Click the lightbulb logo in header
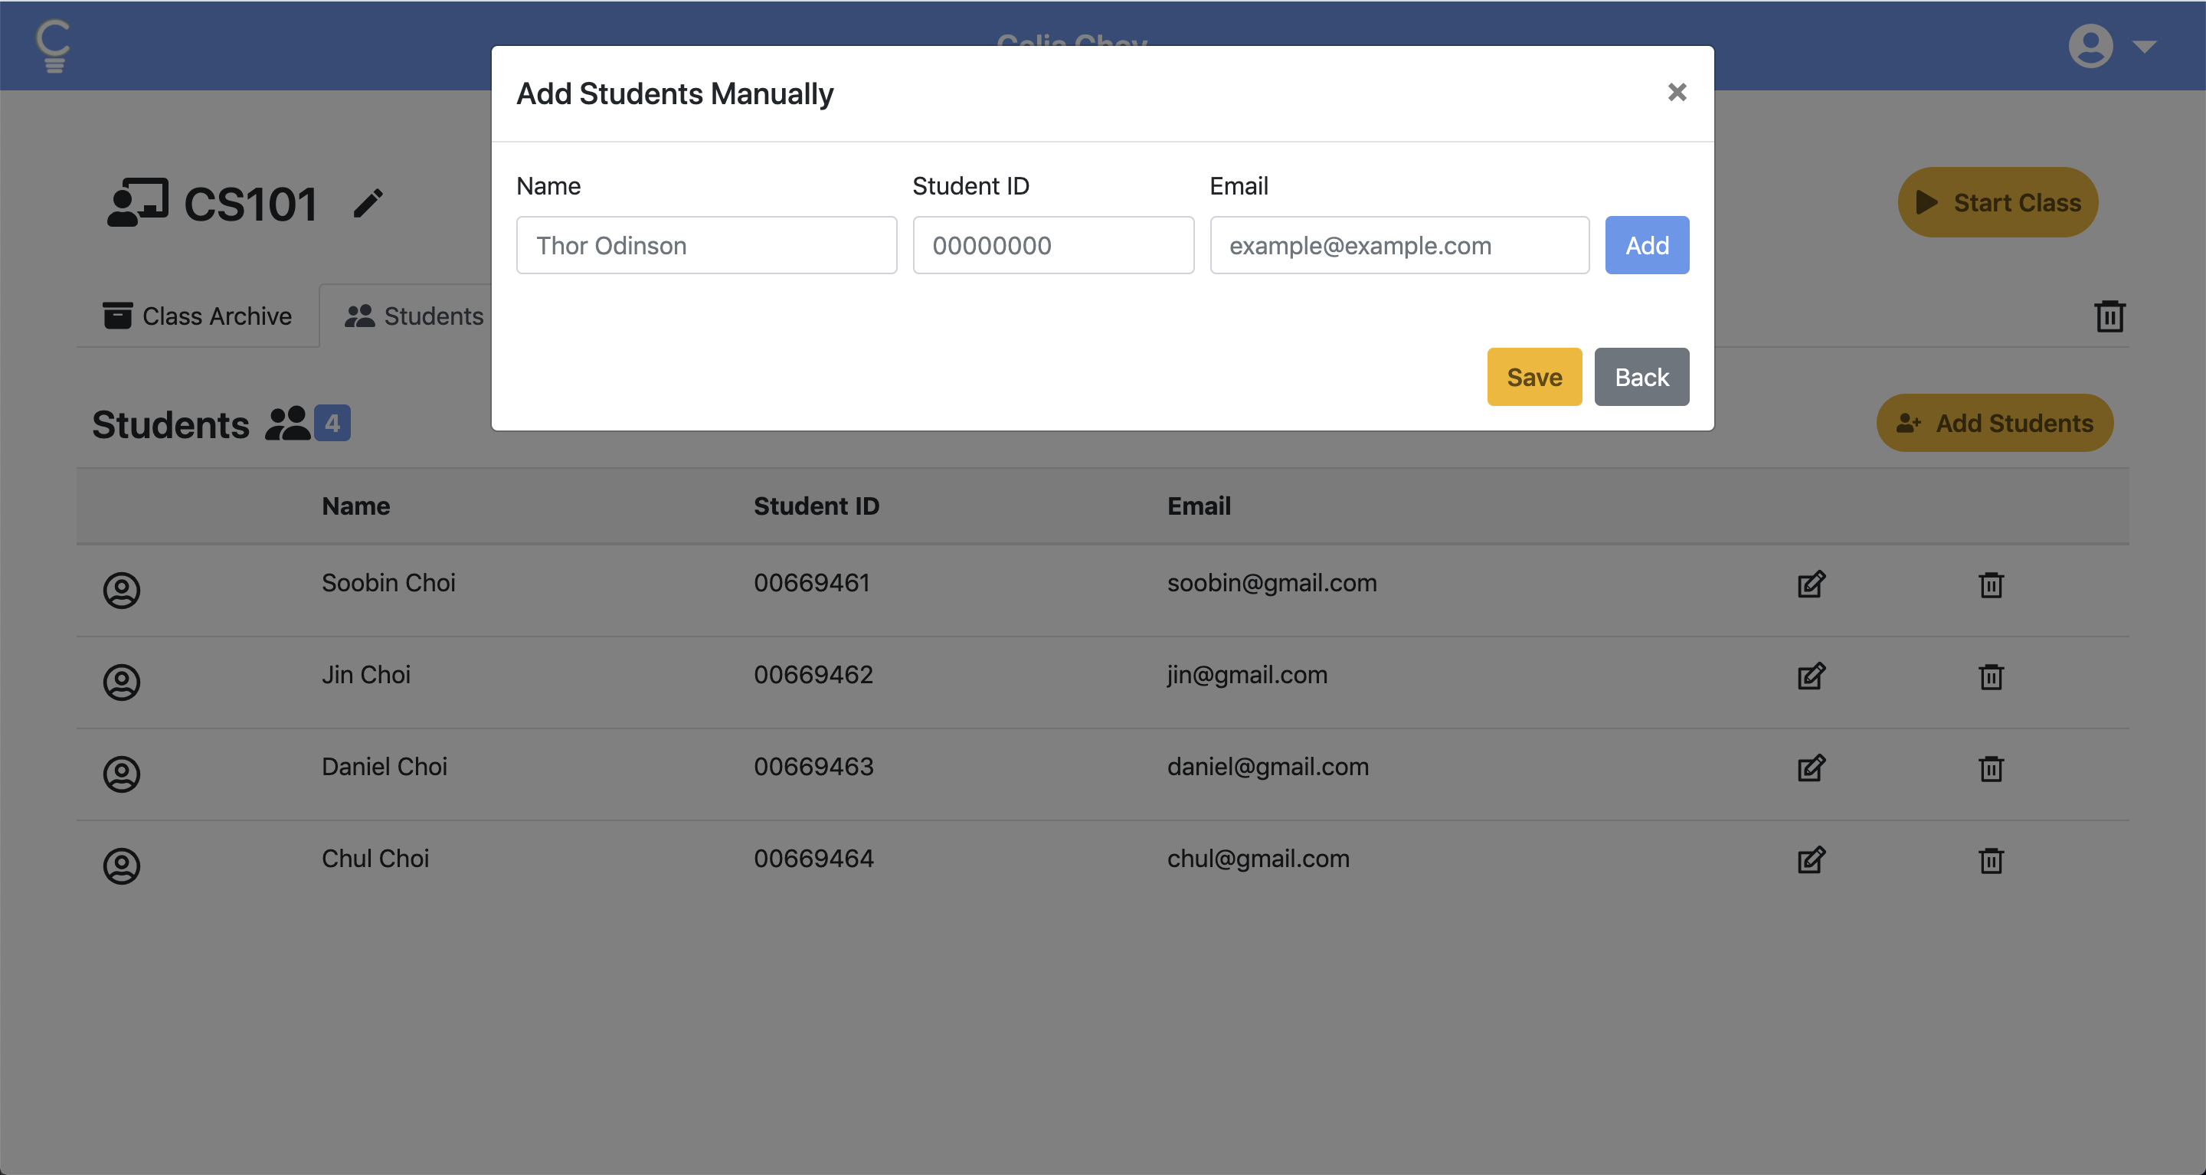Screen dimensions: 2206x1175 click(53, 45)
